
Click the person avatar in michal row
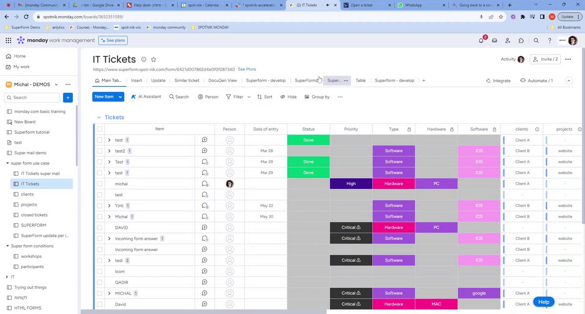[x=230, y=184]
